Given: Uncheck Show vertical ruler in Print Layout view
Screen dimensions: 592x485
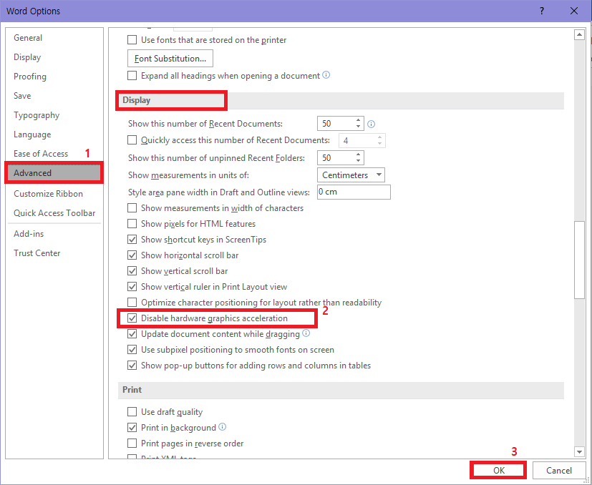Looking at the screenshot, I should pyautogui.click(x=132, y=287).
